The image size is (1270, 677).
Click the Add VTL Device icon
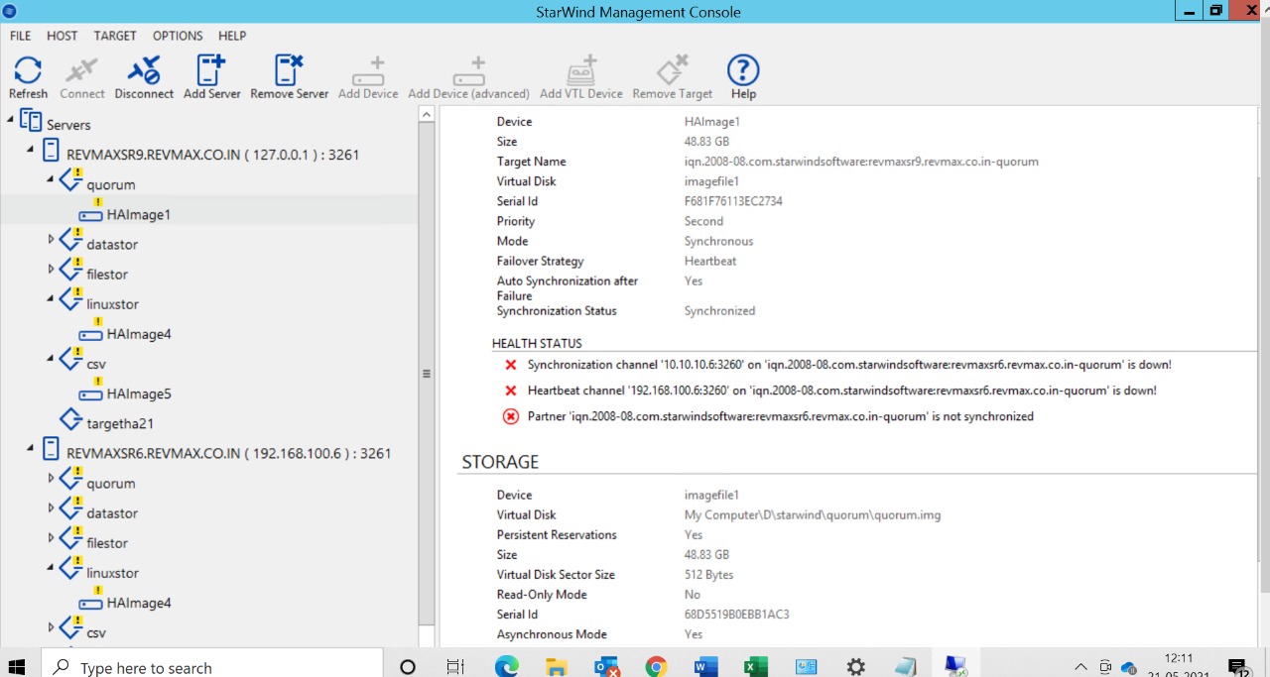click(581, 70)
